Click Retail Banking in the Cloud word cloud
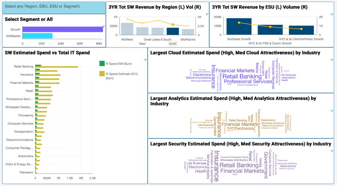The width and height of the screenshot is (337, 186). [242, 76]
